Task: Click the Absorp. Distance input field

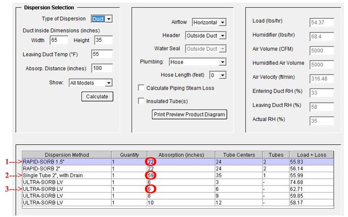Action: (102, 68)
